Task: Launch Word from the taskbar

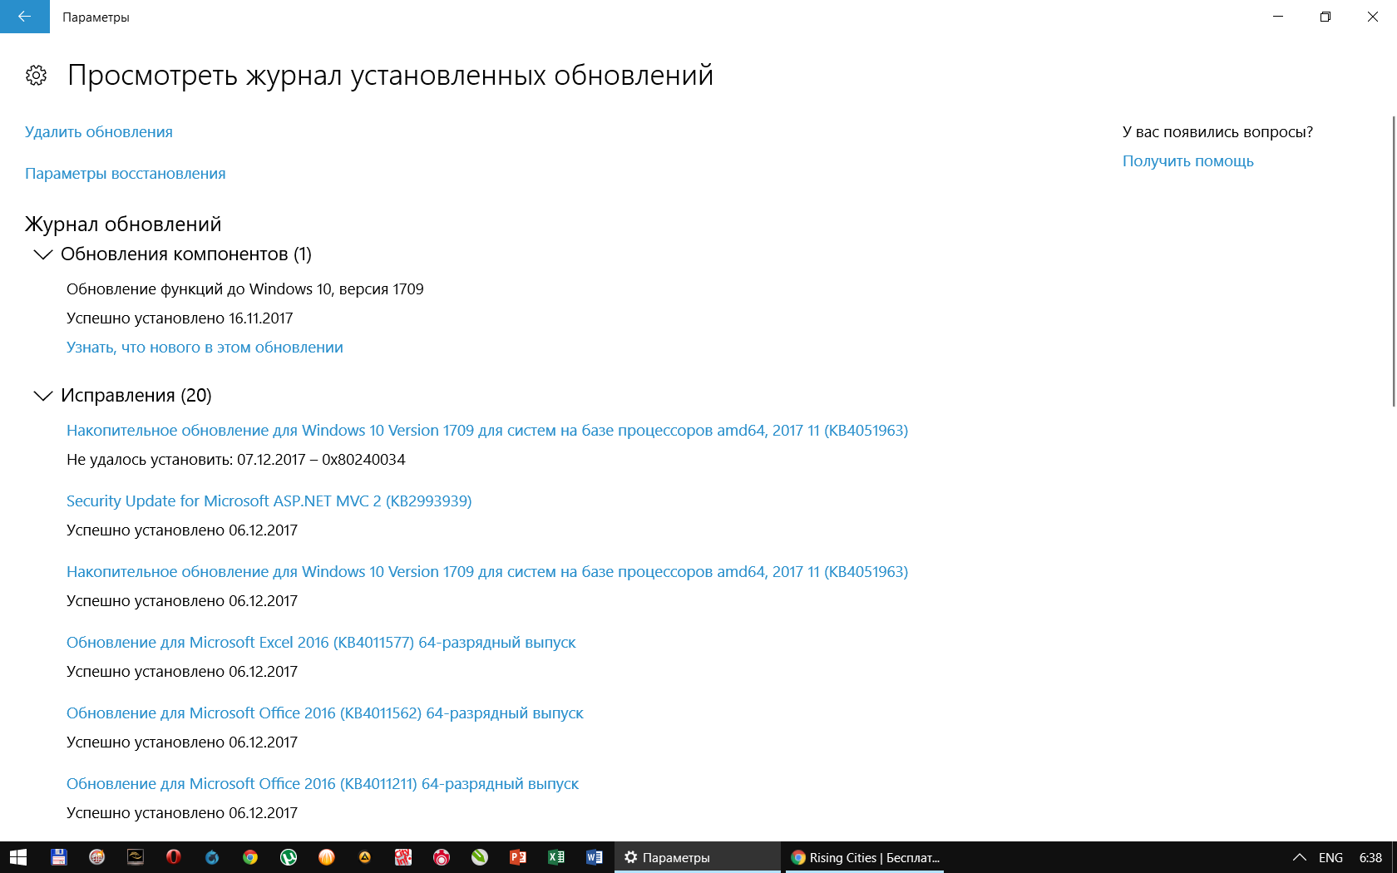Action: pyautogui.click(x=594, y=857)
